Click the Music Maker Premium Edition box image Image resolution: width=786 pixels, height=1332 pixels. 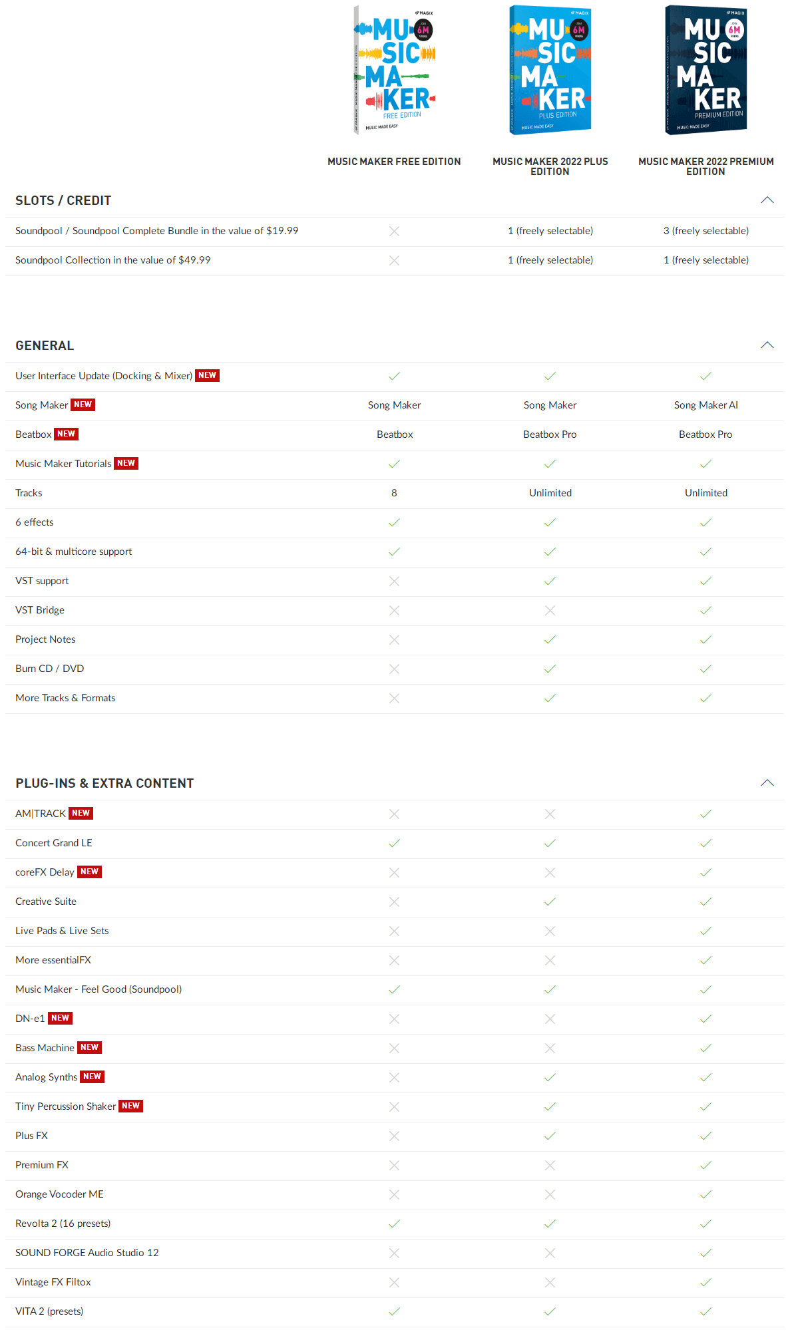coord(705,71)
